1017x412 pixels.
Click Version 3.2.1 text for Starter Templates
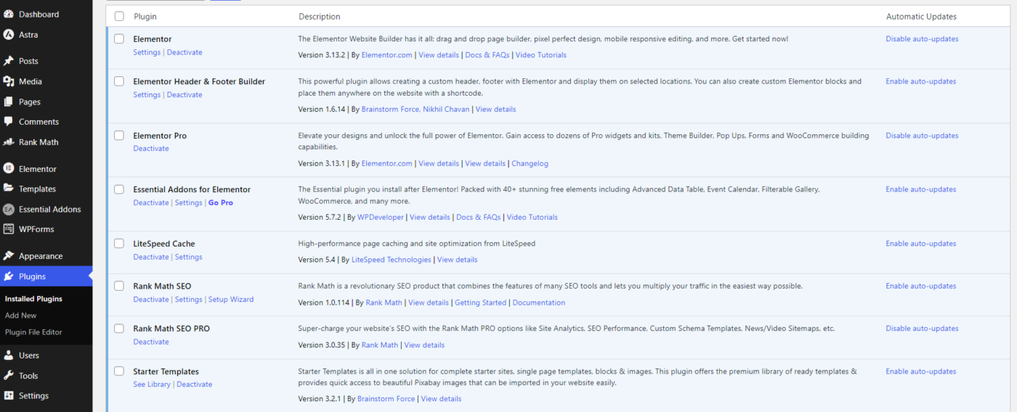320,399
